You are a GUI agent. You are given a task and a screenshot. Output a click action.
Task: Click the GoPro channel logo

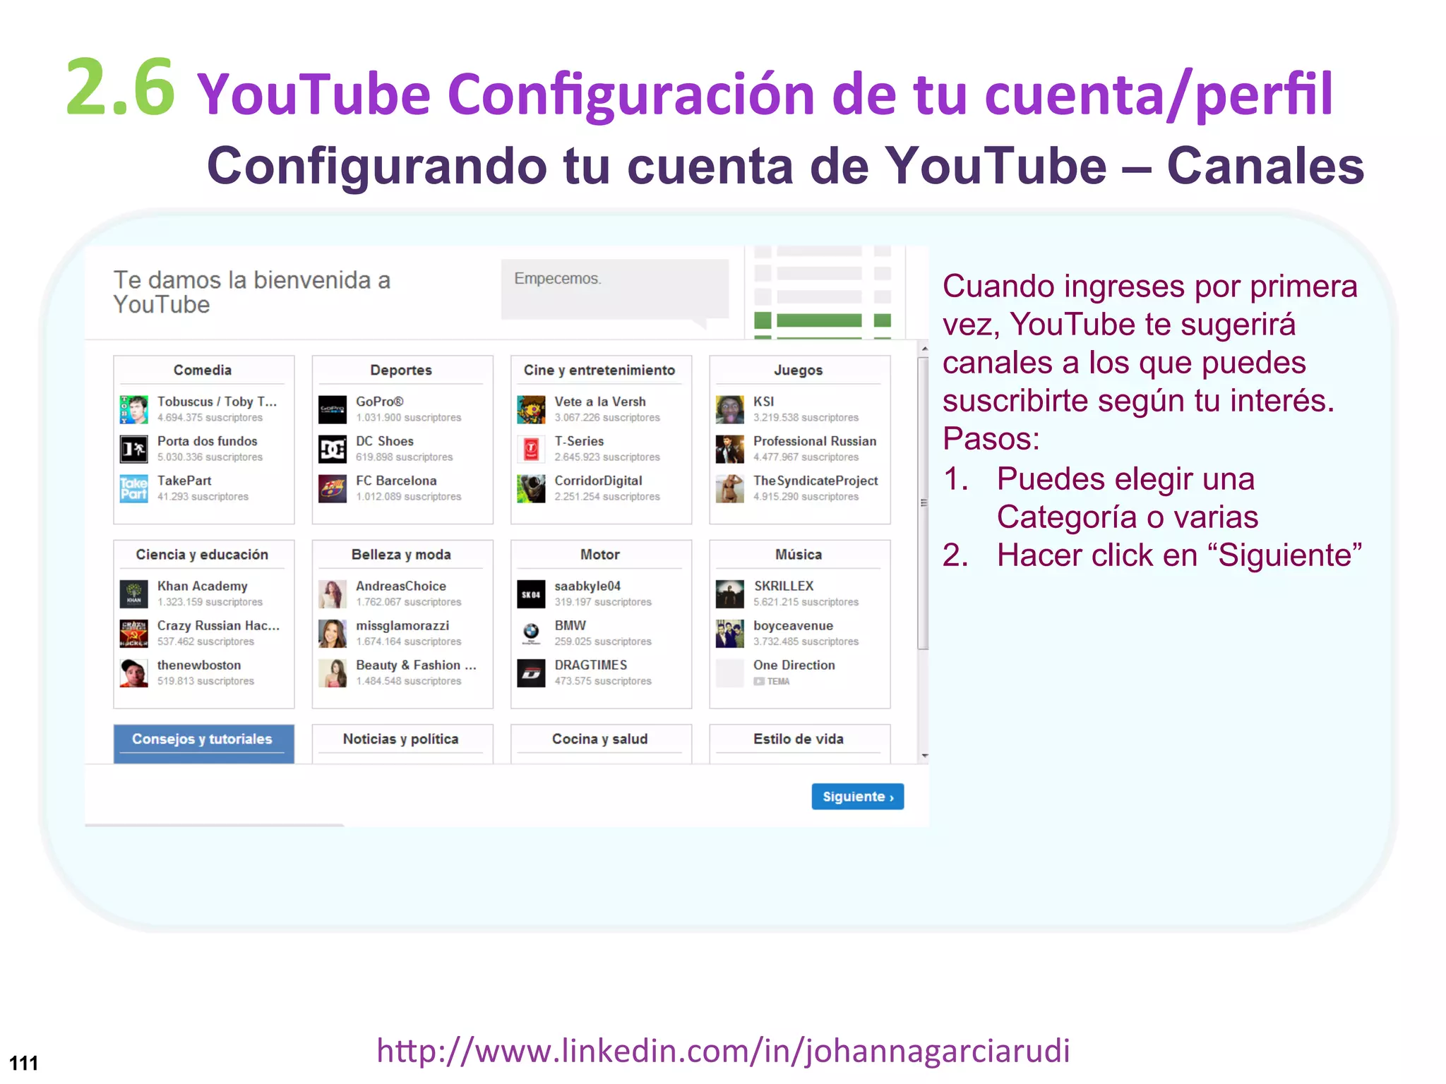coord(333,409)
